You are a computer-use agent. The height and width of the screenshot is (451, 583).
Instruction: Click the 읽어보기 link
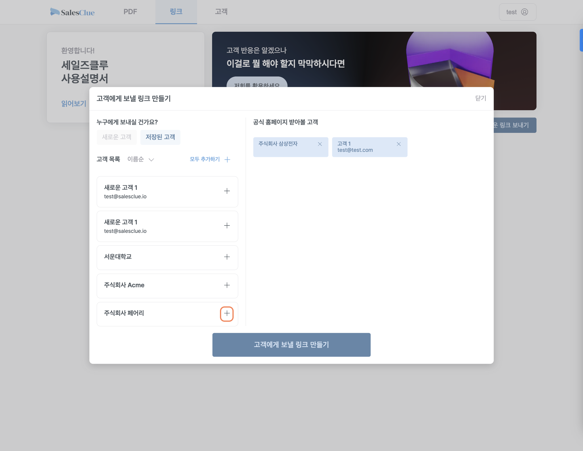point(74,104)
